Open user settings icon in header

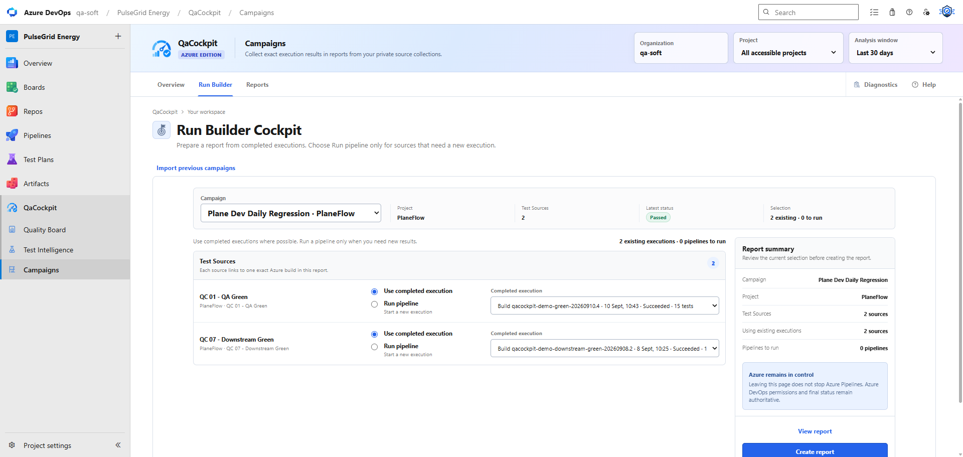[926, 13]
